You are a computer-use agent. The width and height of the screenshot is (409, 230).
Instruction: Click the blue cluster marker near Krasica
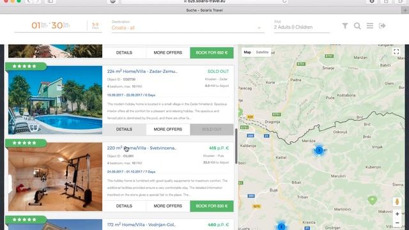point(281,226)
